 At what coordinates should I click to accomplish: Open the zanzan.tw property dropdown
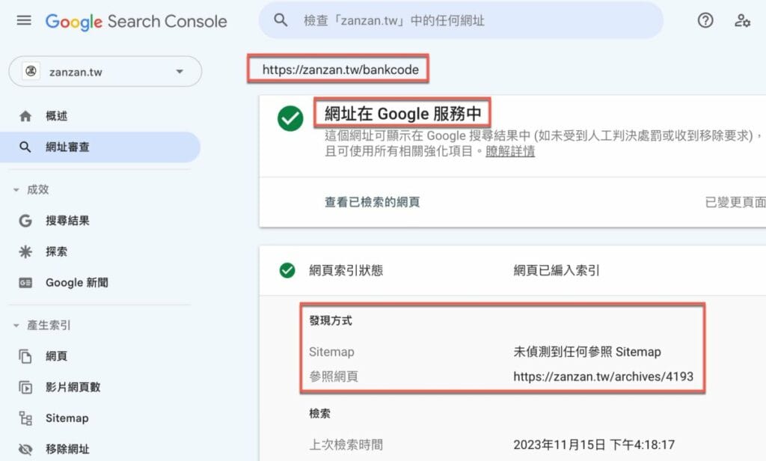pos(105,71)
